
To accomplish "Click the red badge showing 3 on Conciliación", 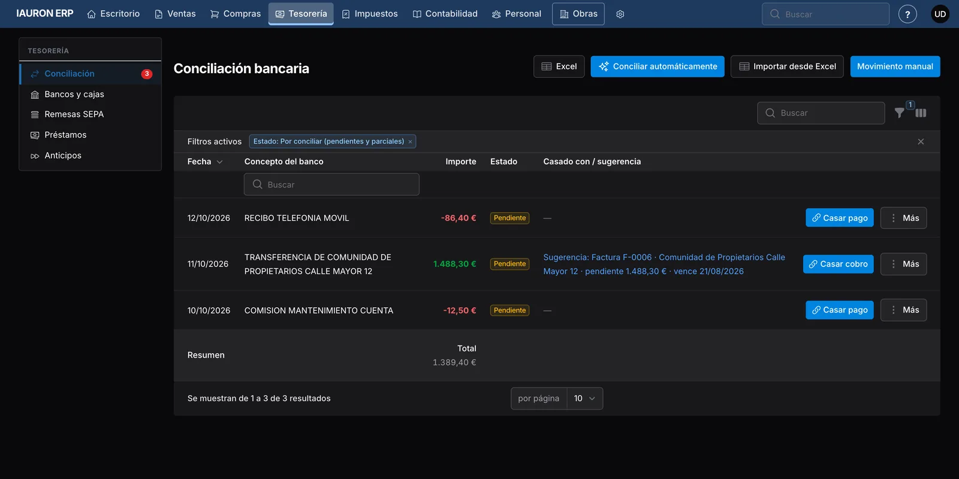I will pos(147,74).
